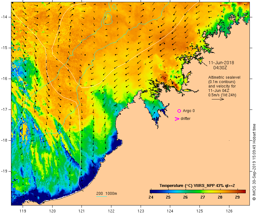Click the longitude label 125
The image size is (258, 214).
[199, 211]
